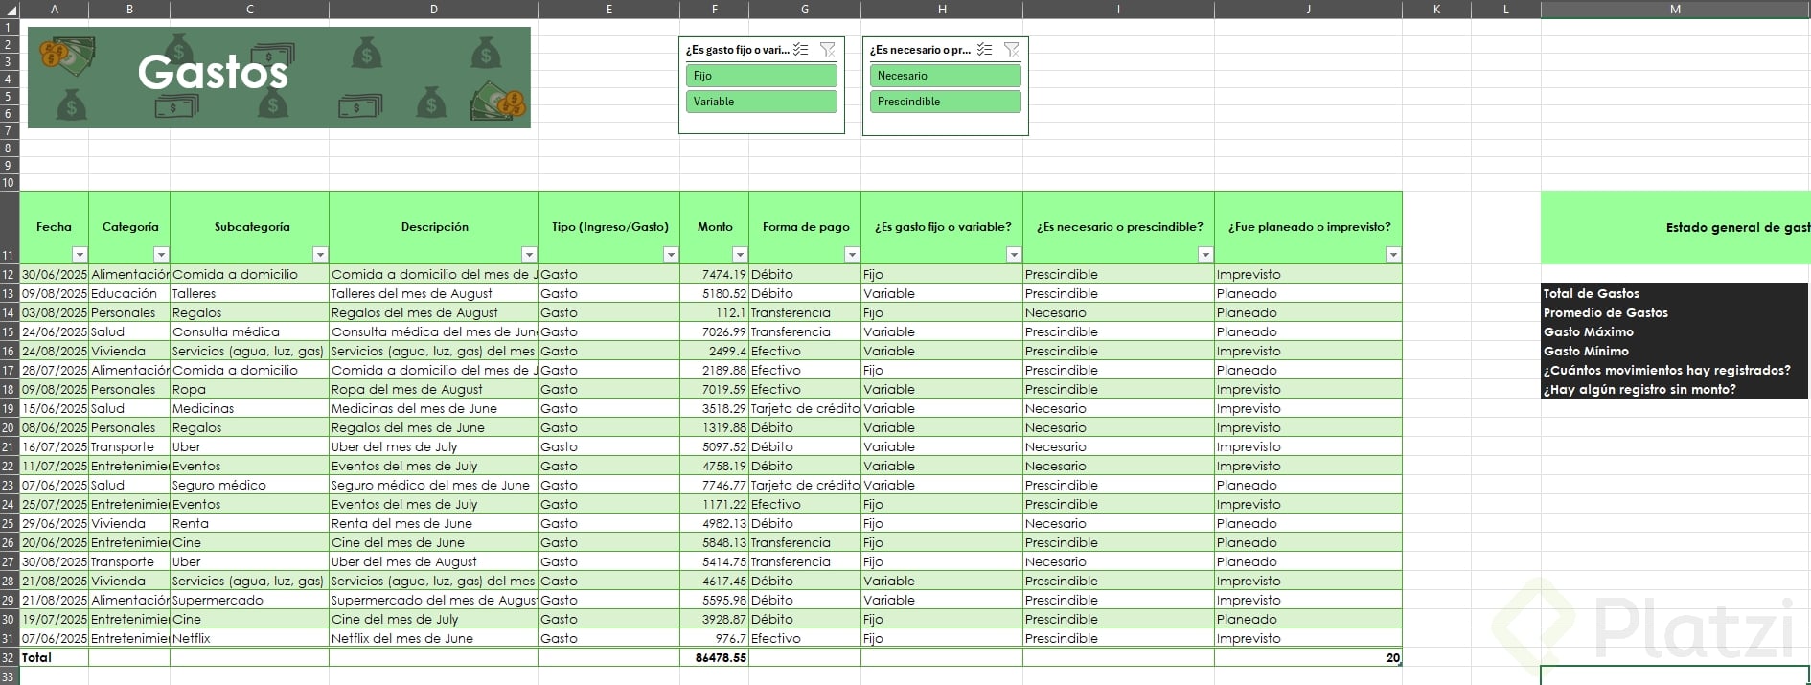Image resolution: width=1811 pixels, height=685 pixels.
Task: Open the Subcategoría column filter dropdown
Action: 320,255
